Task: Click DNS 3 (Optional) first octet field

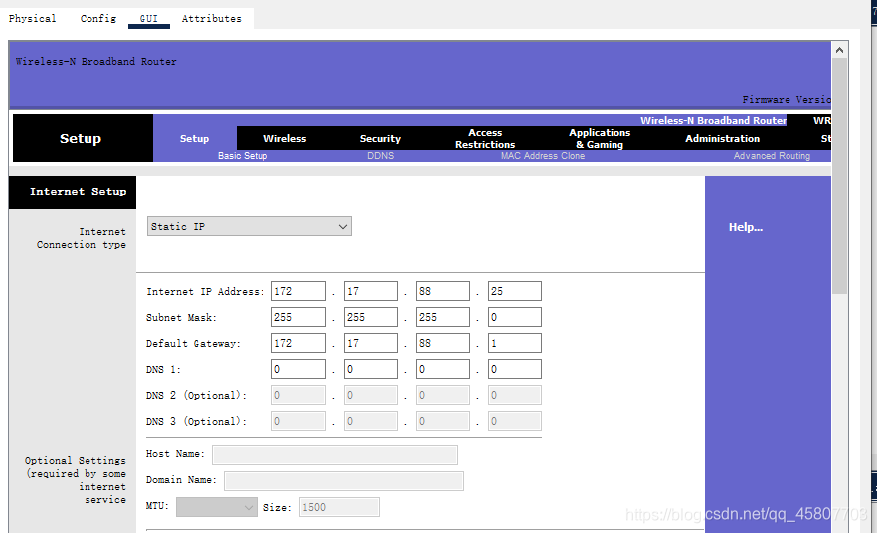Action: point(298,421)
